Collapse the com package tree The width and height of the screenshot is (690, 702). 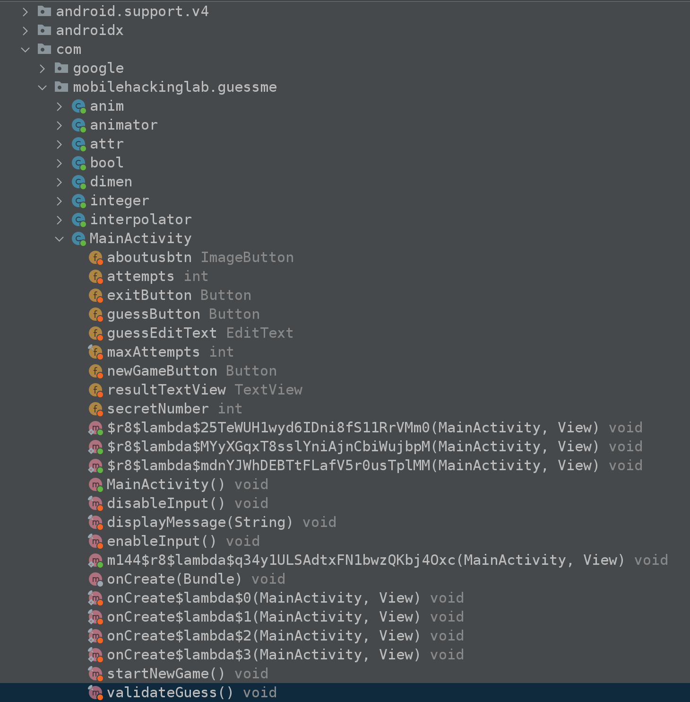pyautogui.click(x=26, y=50)
